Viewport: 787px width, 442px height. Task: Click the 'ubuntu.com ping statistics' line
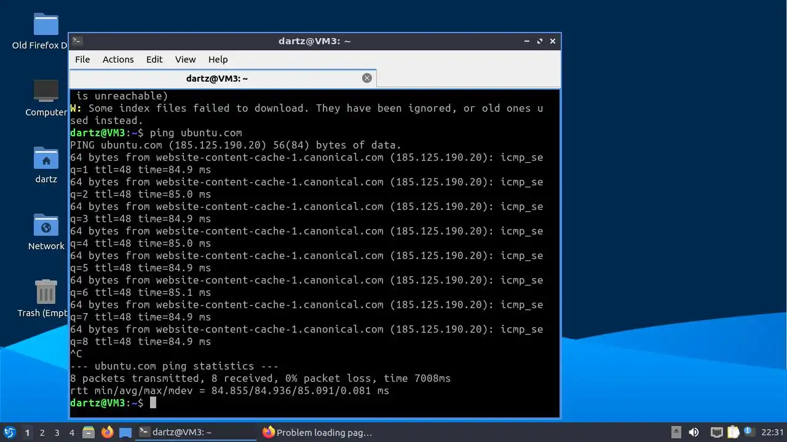tap(175, 366)
